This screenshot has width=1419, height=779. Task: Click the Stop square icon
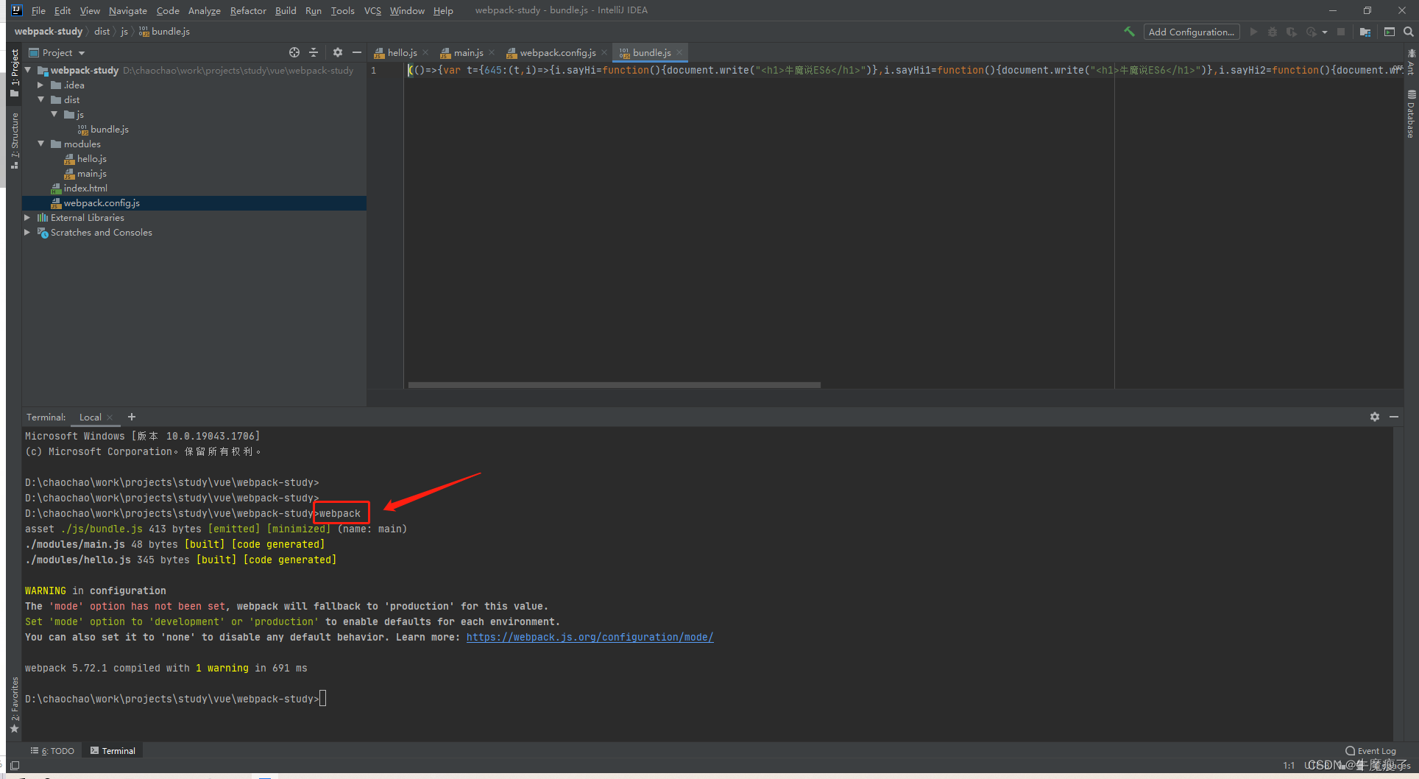[1341, 32]
